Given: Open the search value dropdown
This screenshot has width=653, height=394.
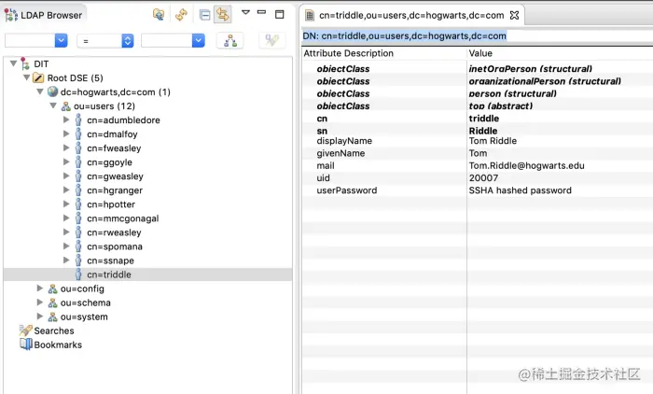Looking at the screenshot, I should 198,40.
